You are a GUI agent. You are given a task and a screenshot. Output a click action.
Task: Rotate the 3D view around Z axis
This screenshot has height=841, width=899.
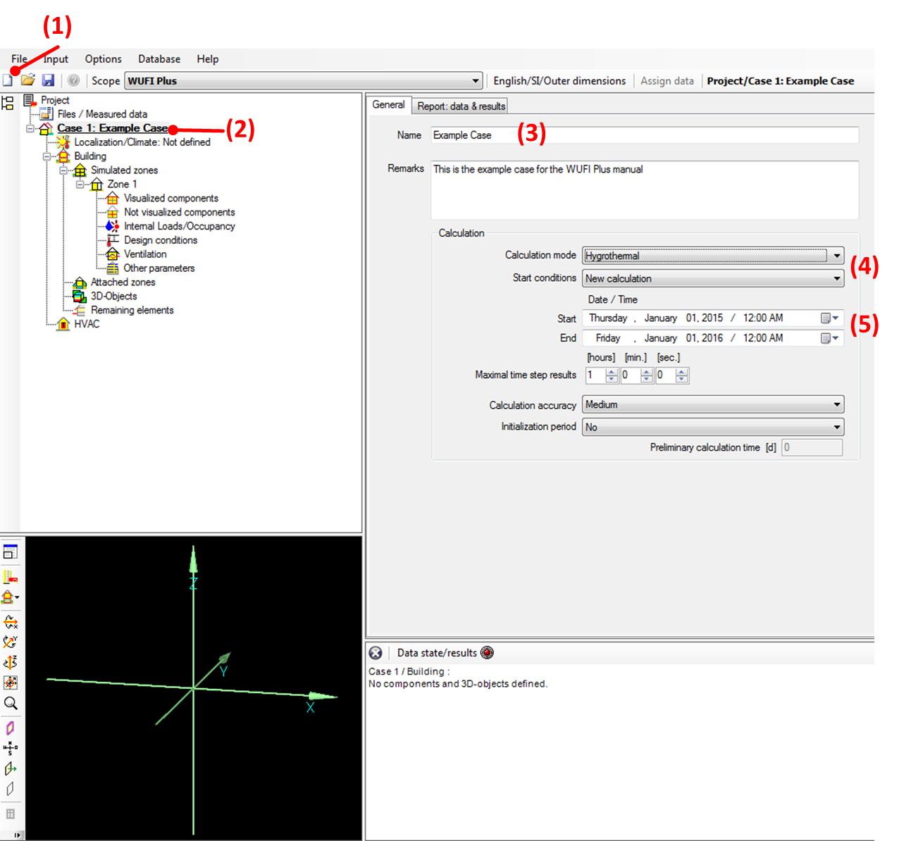(x=10, y=662)
